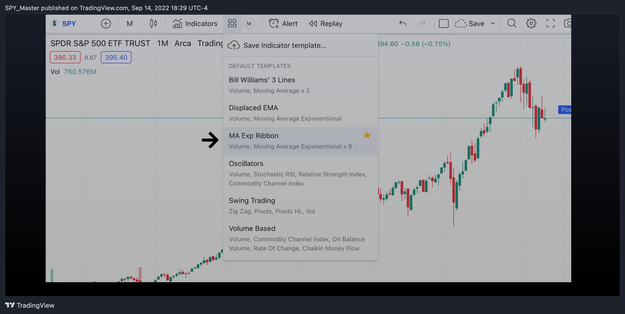
Task: Open the layout setup square icon
Action: pyautogui.click(x=444, y=23)
